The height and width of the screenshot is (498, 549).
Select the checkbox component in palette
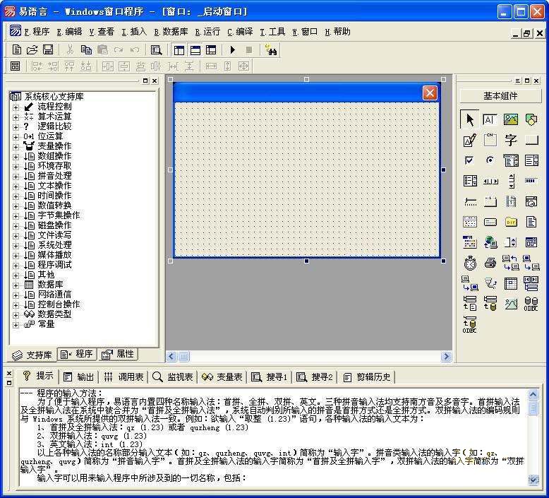click(x=470, y=160)
